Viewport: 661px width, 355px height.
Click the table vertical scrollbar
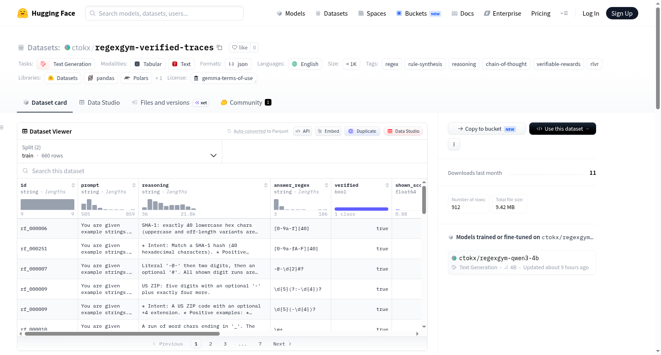pyautogui.click(x=424, y=200)
